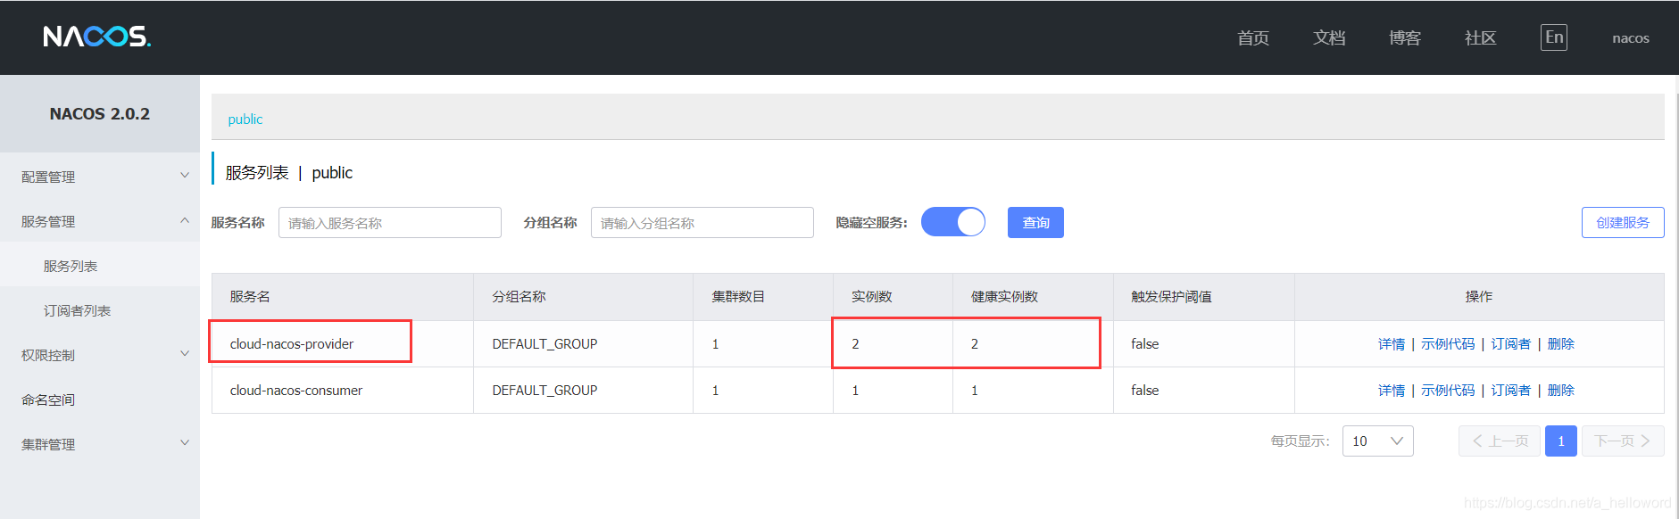Collapse the 服务管理 menu chevron
Screen dimensions: 1679x519
coord(185,220)
